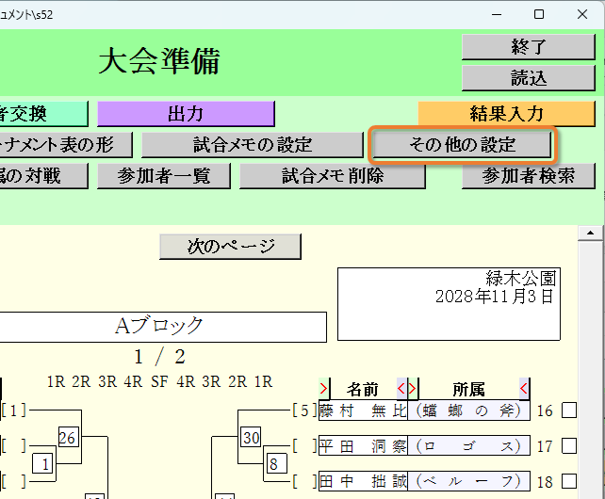Click red left arrow right of 名前
Viewport: 605px width, 499px height.
(x=401, y=389)
